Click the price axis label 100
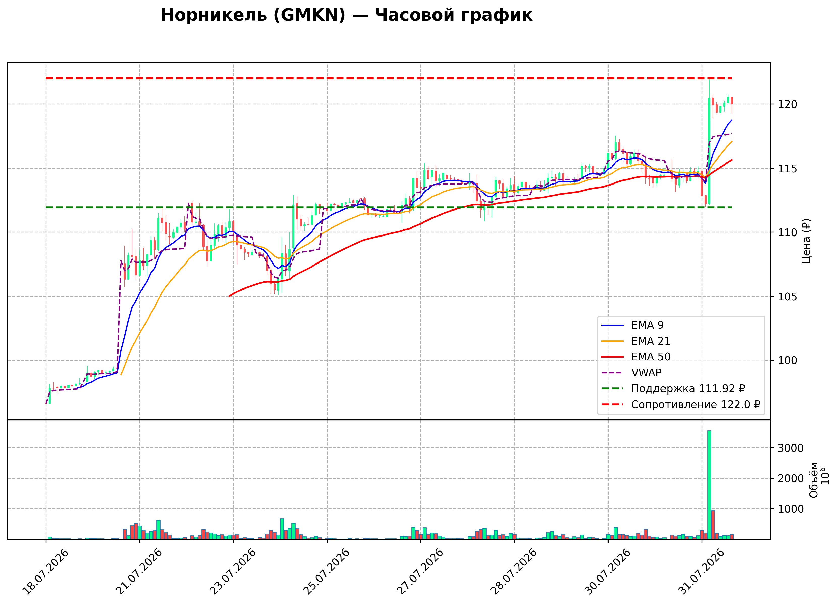Image resolution: width=839 pixels, height=604 pixels. [x=788, y=361]
